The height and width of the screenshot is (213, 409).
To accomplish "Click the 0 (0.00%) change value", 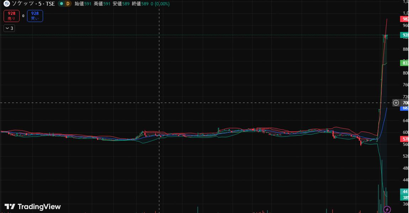I will coord(160,4).
